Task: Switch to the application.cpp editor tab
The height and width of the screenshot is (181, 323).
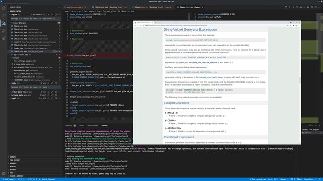Action: (x=75, y=7)
